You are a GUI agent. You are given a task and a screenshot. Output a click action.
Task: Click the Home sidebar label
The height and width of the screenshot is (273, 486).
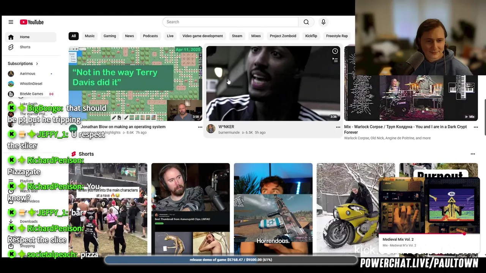pos(25,37)
